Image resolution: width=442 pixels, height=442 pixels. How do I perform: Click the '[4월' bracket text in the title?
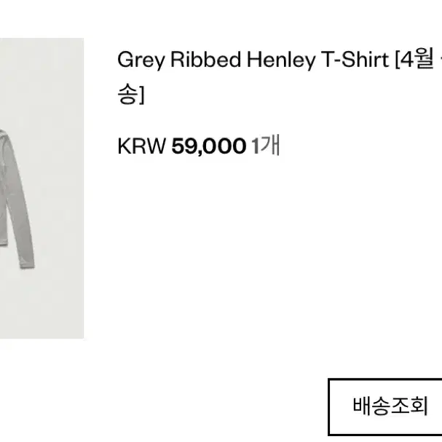pos(414,60)
